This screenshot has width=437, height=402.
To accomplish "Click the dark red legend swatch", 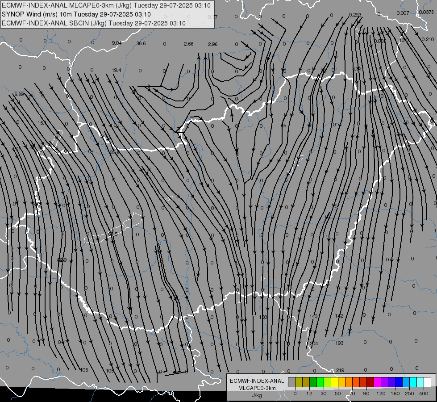I will coord(370,382).
